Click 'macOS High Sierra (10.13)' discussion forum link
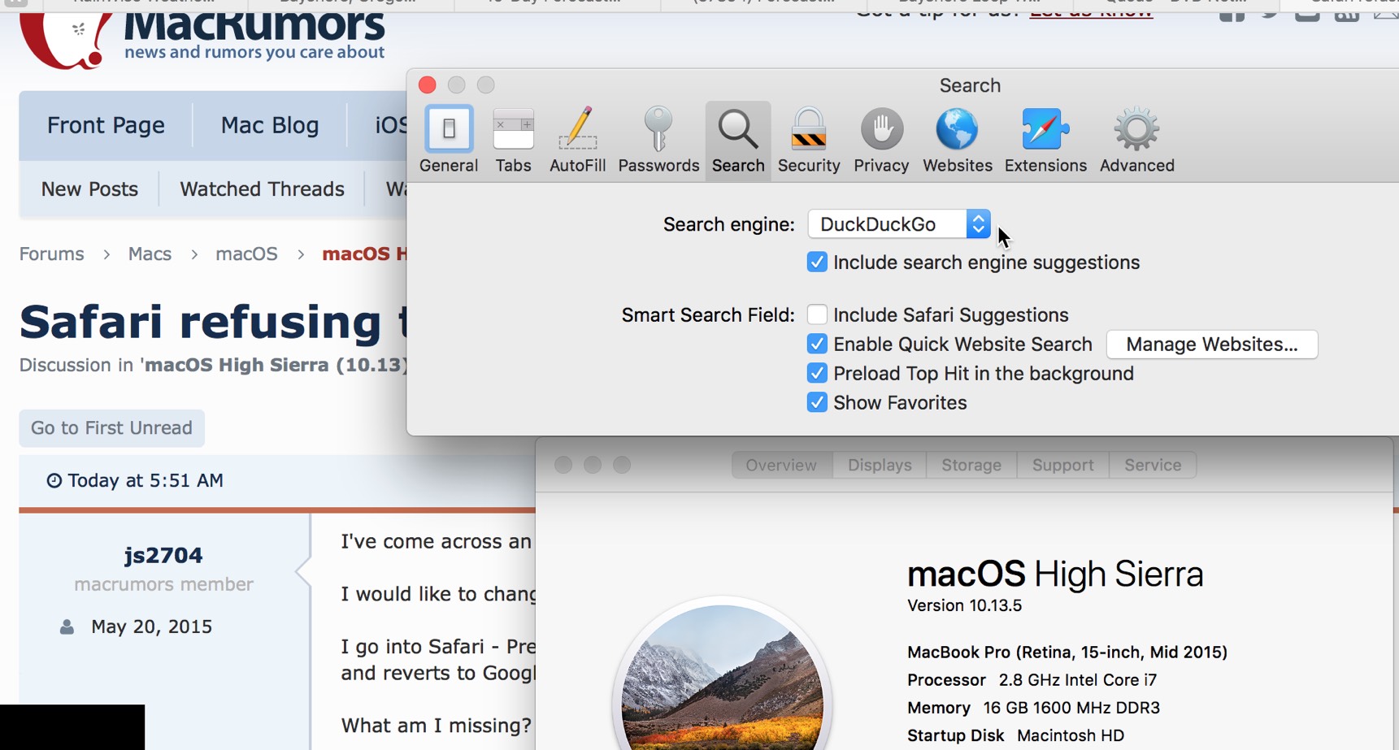 tap(276, 366)
